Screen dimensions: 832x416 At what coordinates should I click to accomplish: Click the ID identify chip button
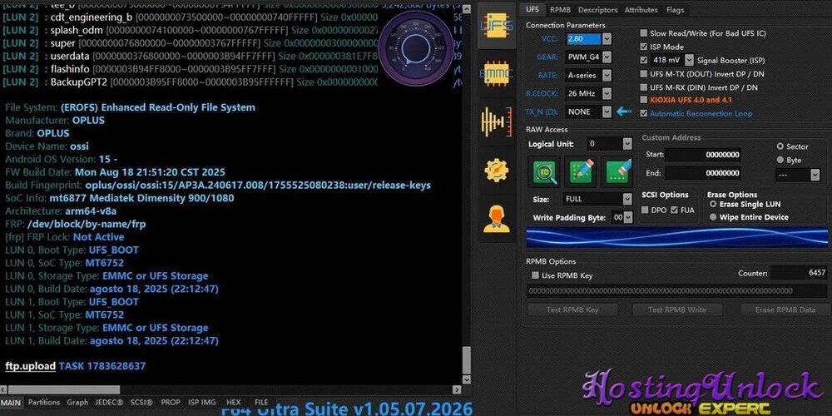click(x=543, y=172)
